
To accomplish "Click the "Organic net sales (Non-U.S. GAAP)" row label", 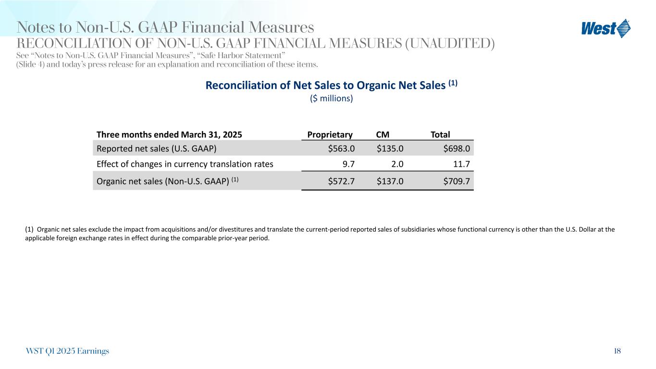I will point(167,181).
